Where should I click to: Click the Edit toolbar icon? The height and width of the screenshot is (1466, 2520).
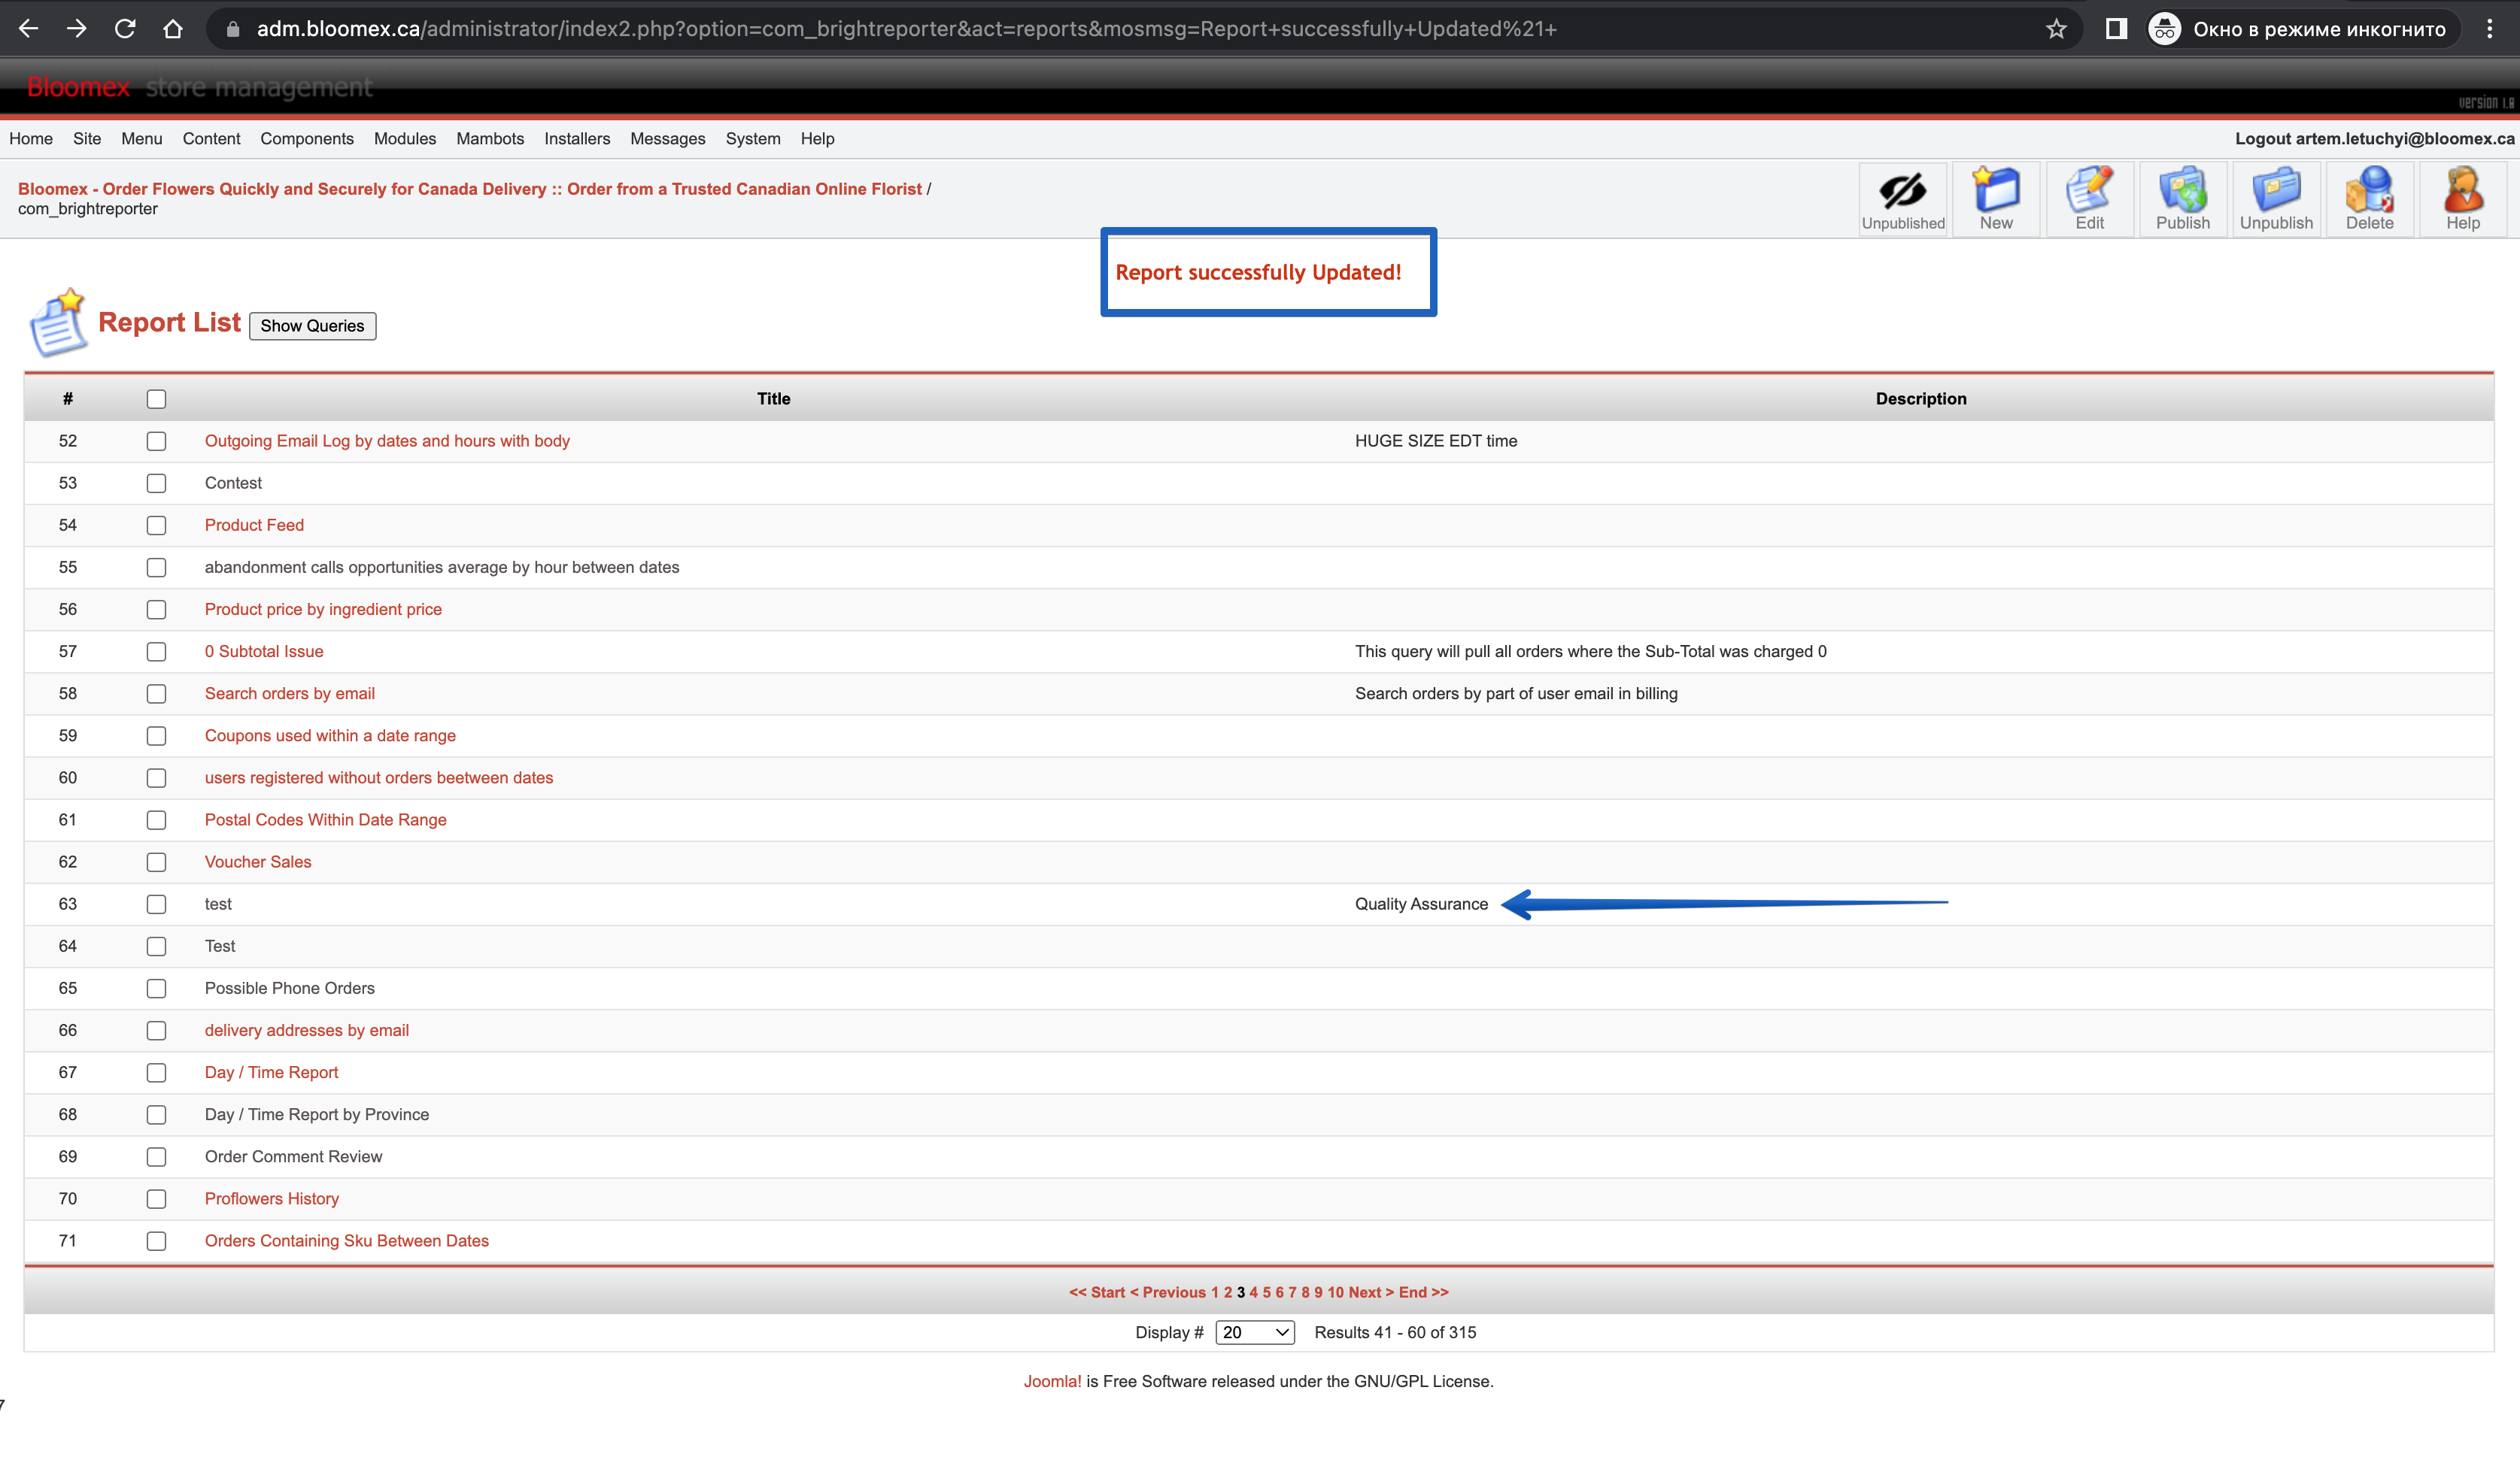tap(2089, 200)
